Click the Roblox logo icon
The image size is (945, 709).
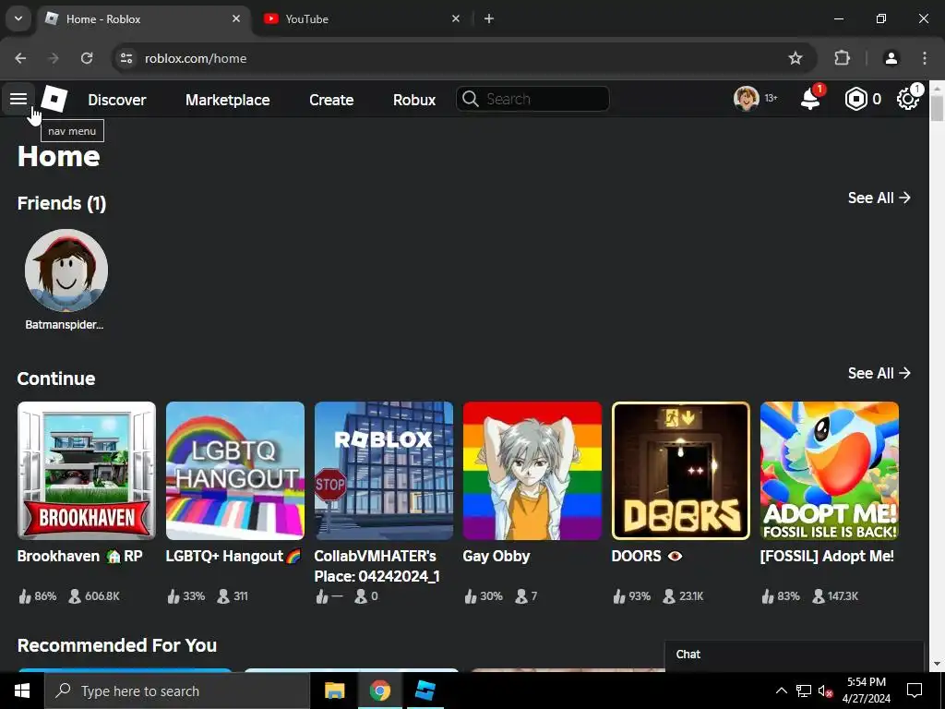[54, 99]
